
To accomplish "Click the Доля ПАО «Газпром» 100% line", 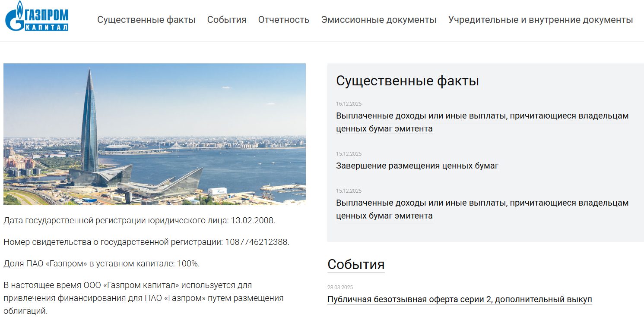I will point(102,264).
